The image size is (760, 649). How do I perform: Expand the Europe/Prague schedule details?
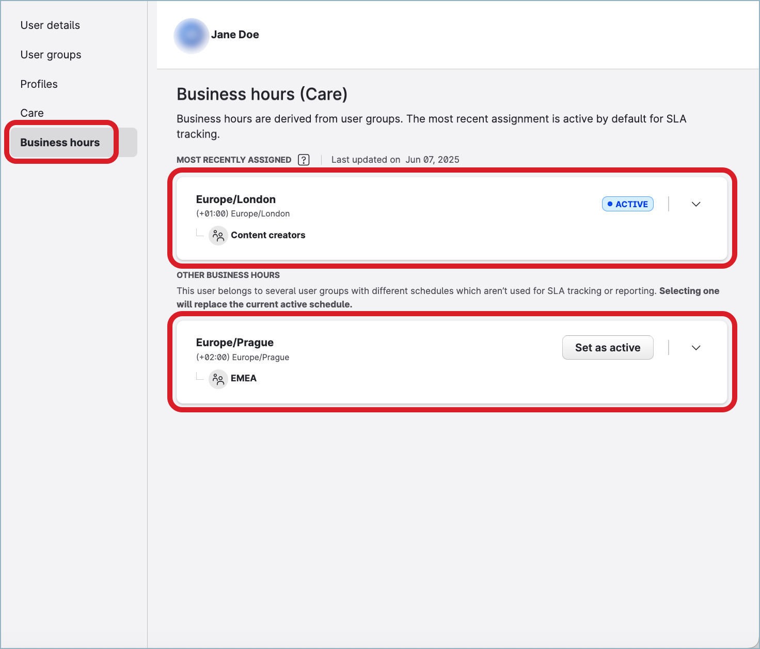[695, 348]
